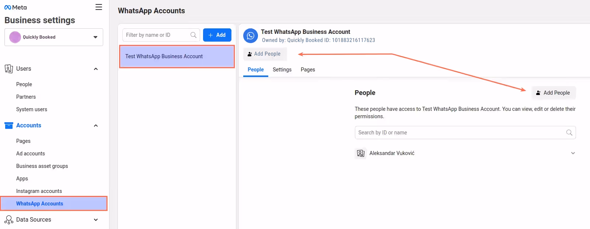Screen dimensions: 590x229
Task: Open the Quickly Booked business dropdown
Action: [x=54, y=37]
